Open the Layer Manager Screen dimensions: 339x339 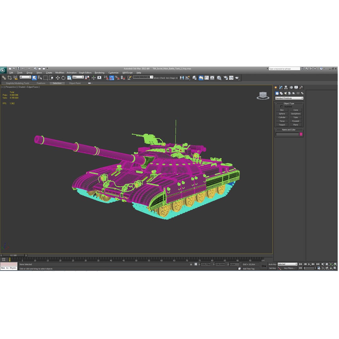pyautogui.click(x=194, y=78)
